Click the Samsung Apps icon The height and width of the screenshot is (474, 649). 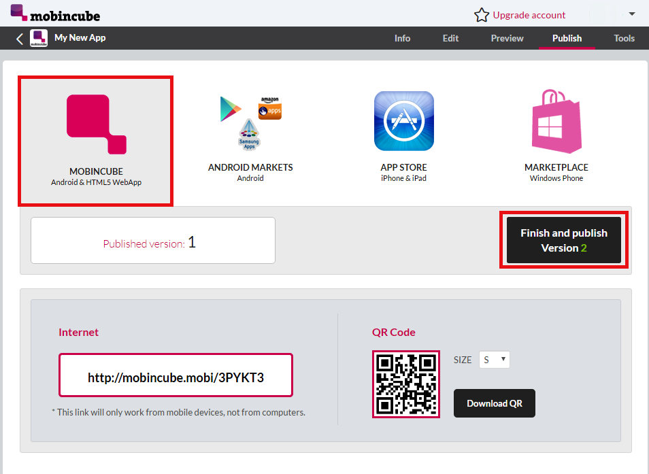[x=249, y=135]
